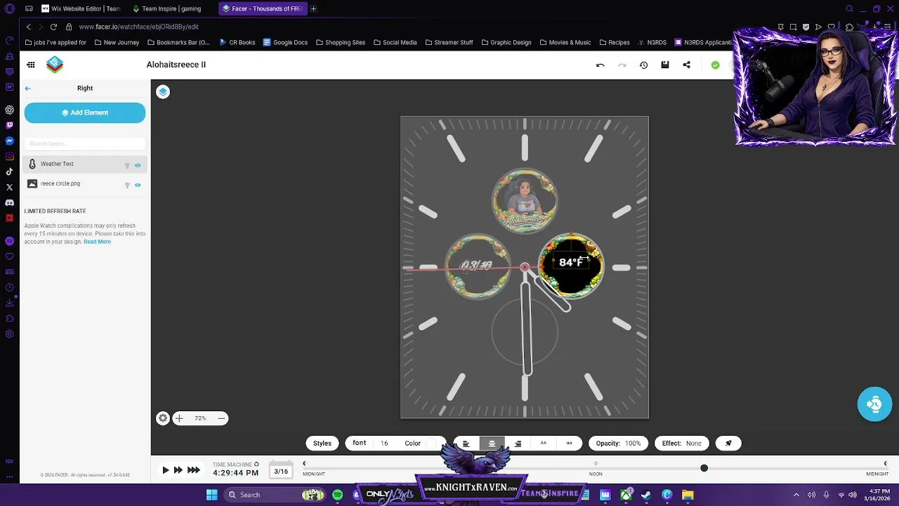Zoom out the canvas with minus

221,418
